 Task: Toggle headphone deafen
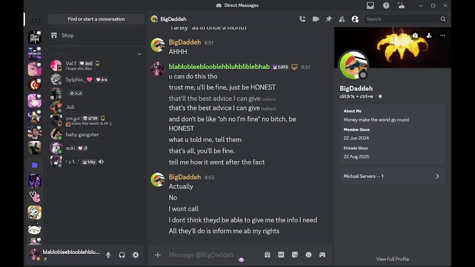coord(122,255)
